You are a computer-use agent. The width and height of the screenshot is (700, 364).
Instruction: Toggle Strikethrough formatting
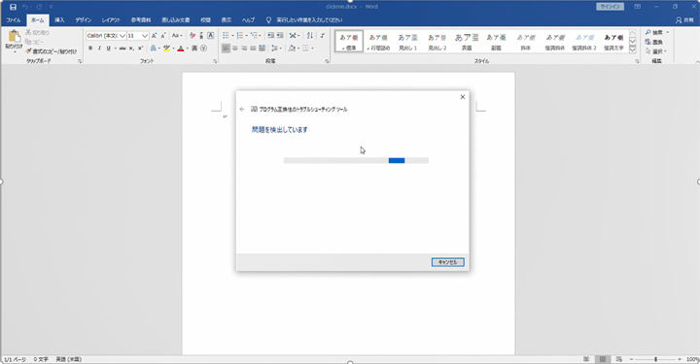click(x=122, y=49)
